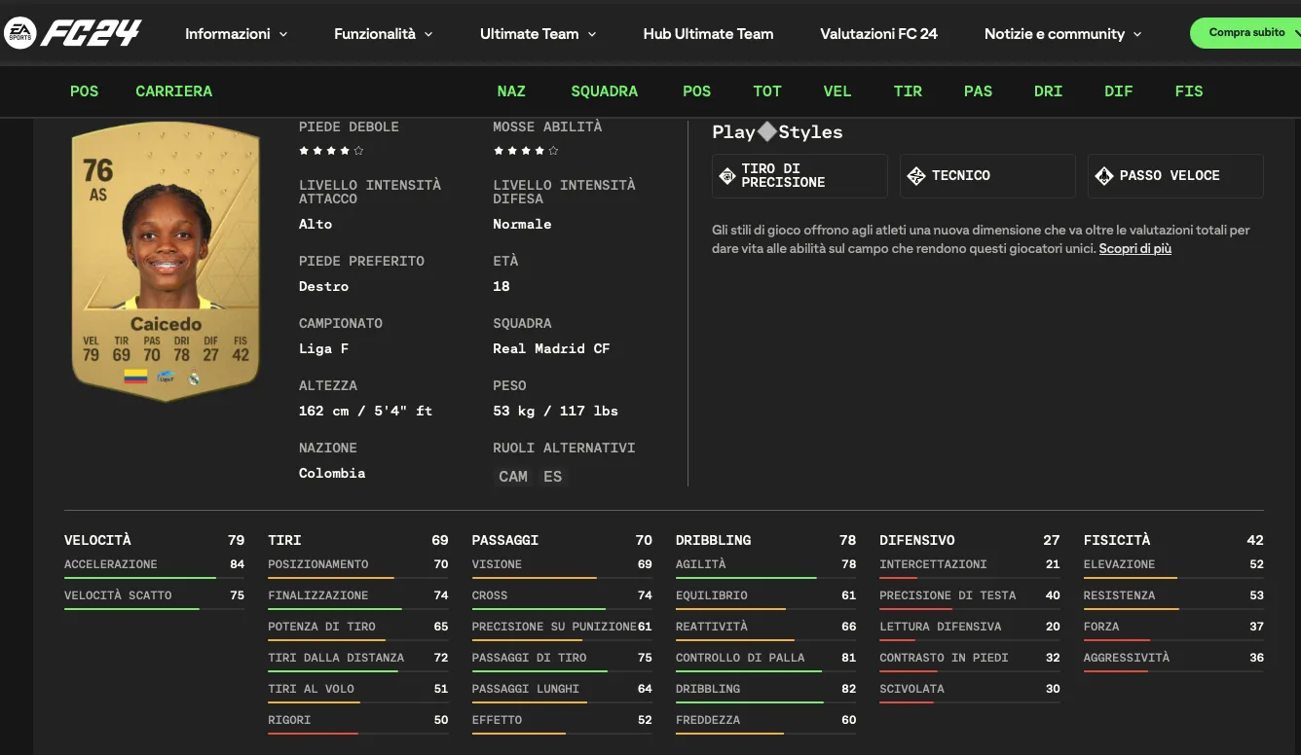The height and width of the screenshot is (755, 1301).
Task: Sort by the NAZ column header
Action: click(511, 91)
